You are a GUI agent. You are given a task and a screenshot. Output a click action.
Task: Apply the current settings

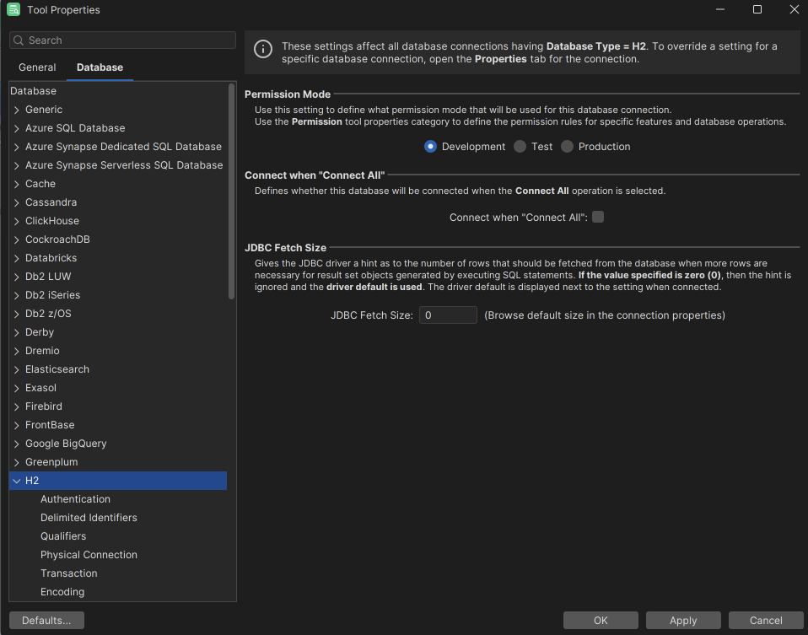point(682,620)
